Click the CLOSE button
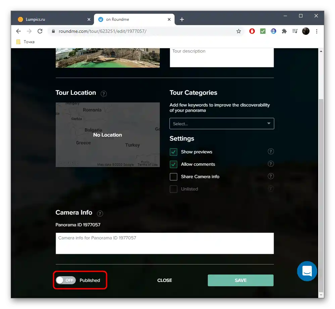335x309 pixels. (164, 280)
